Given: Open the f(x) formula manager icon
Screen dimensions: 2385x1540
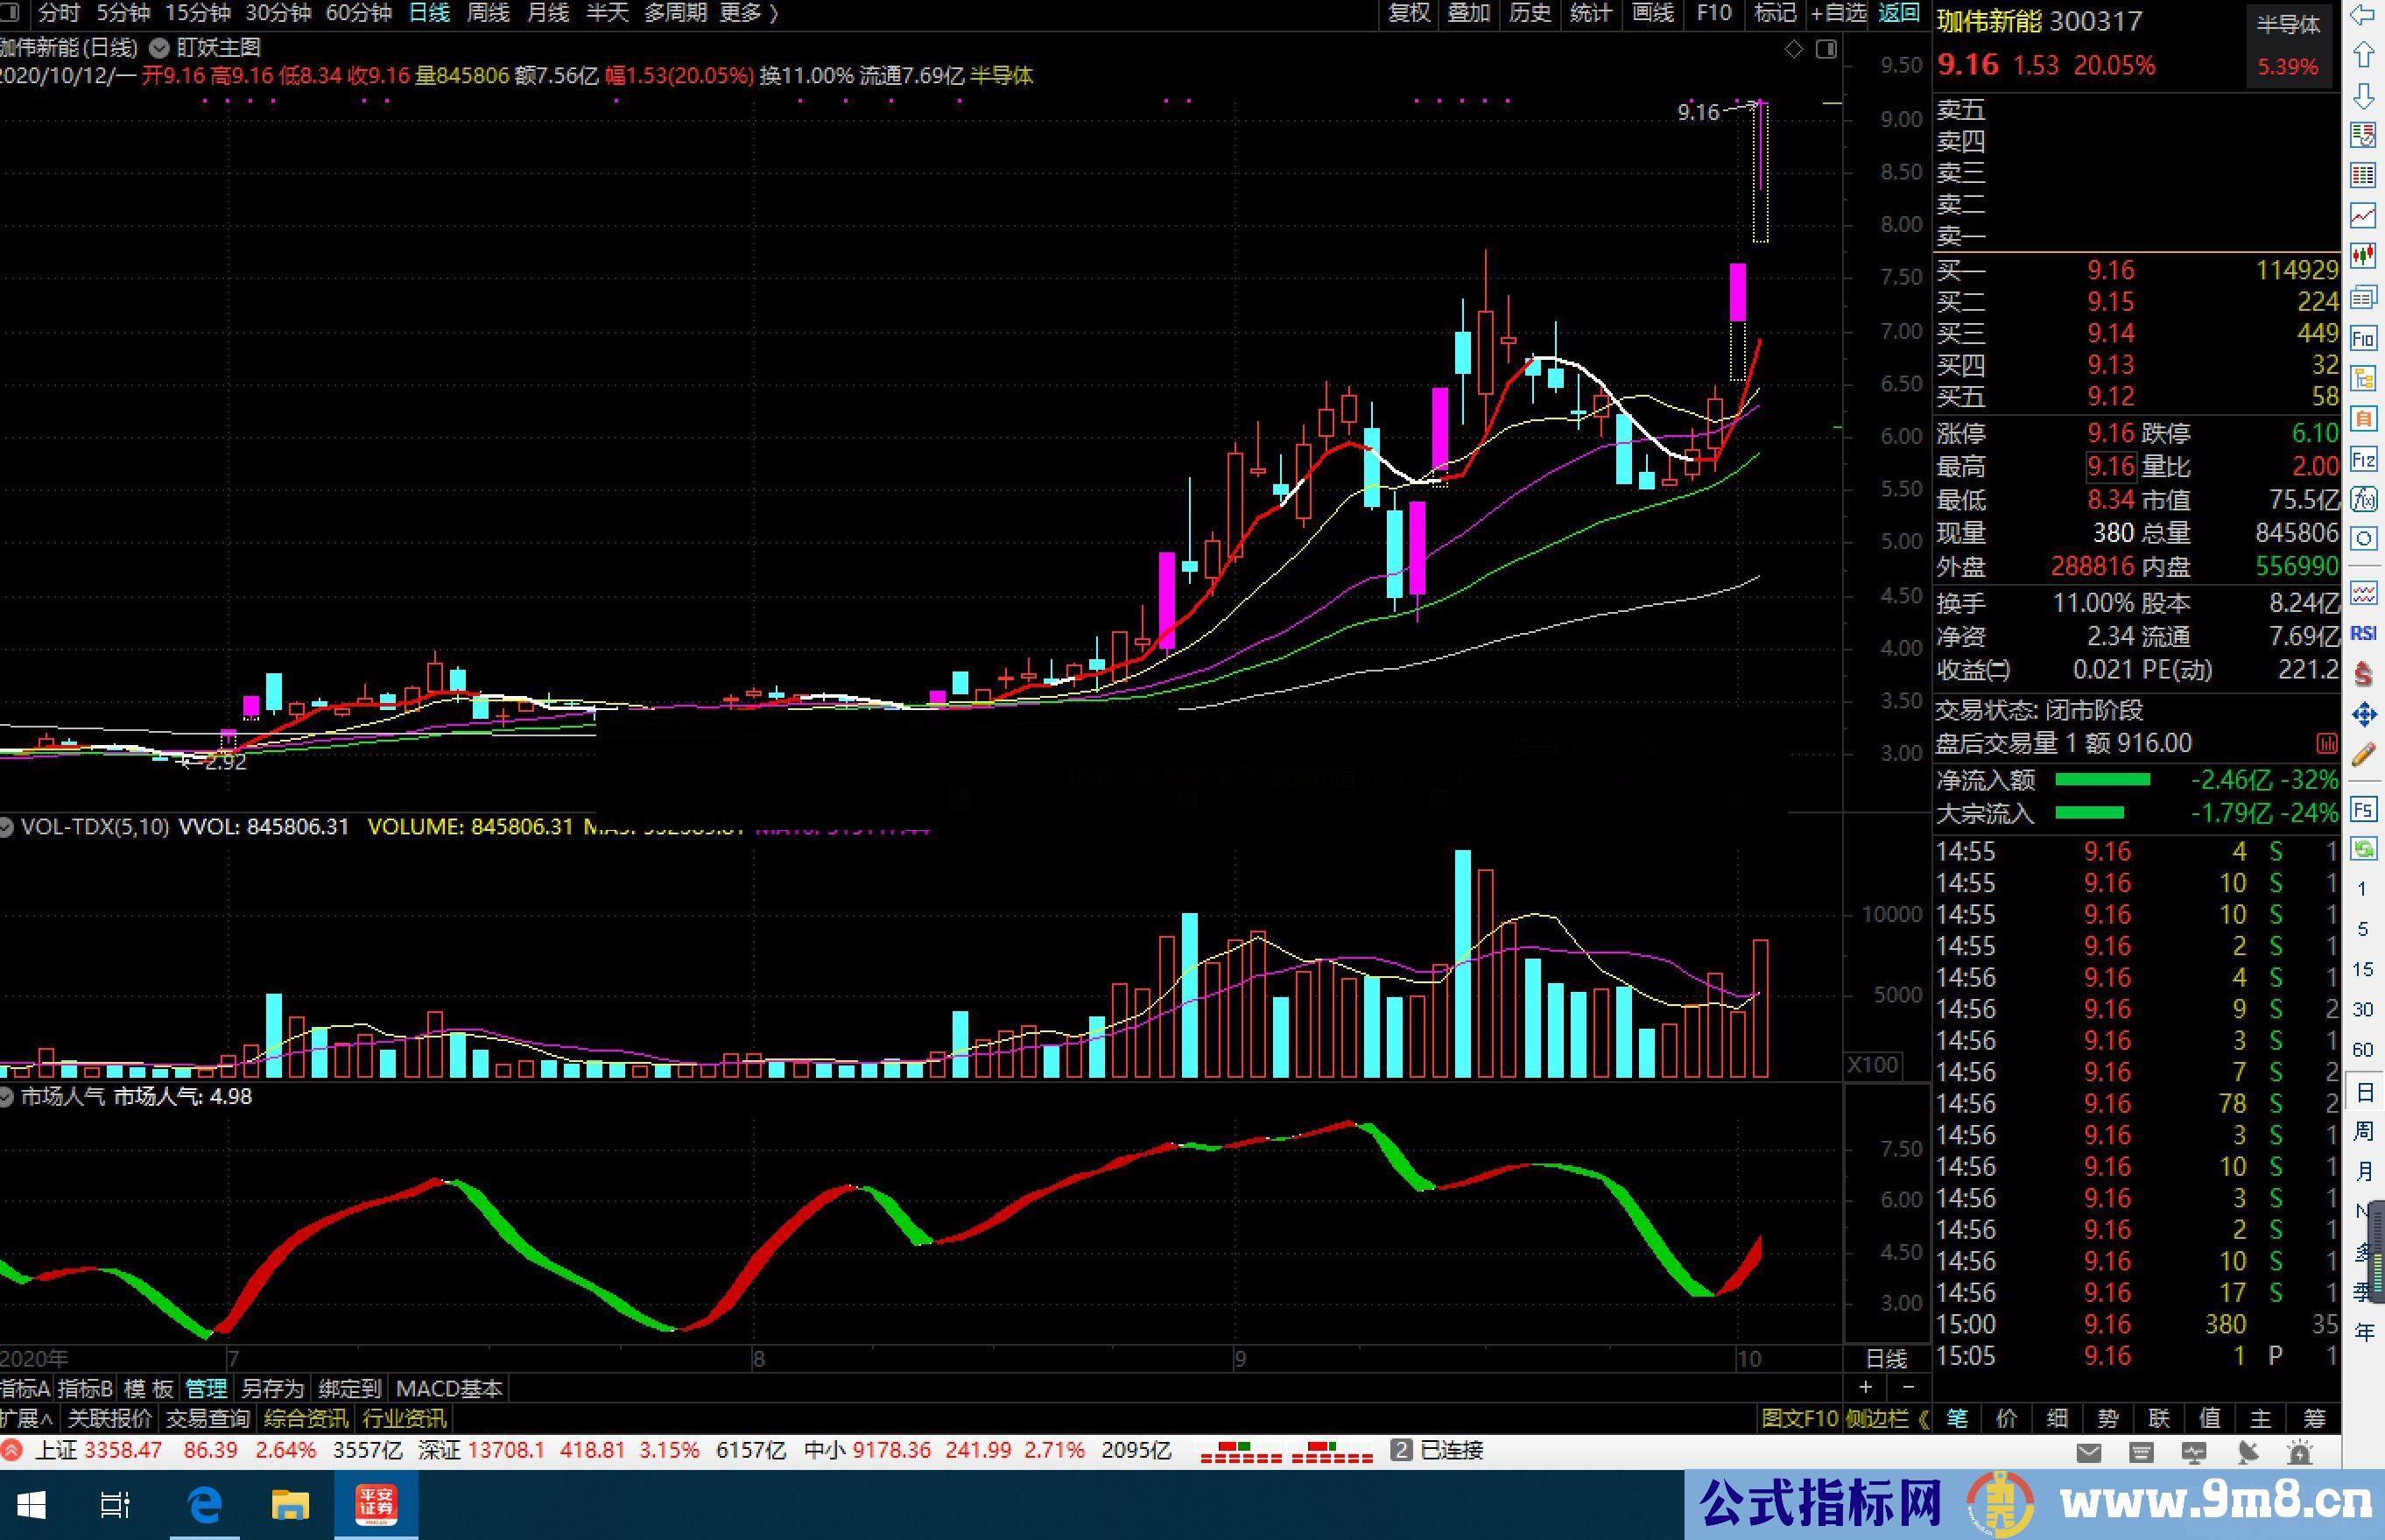Looking at the screenshot, I should tap(2363, 498).
